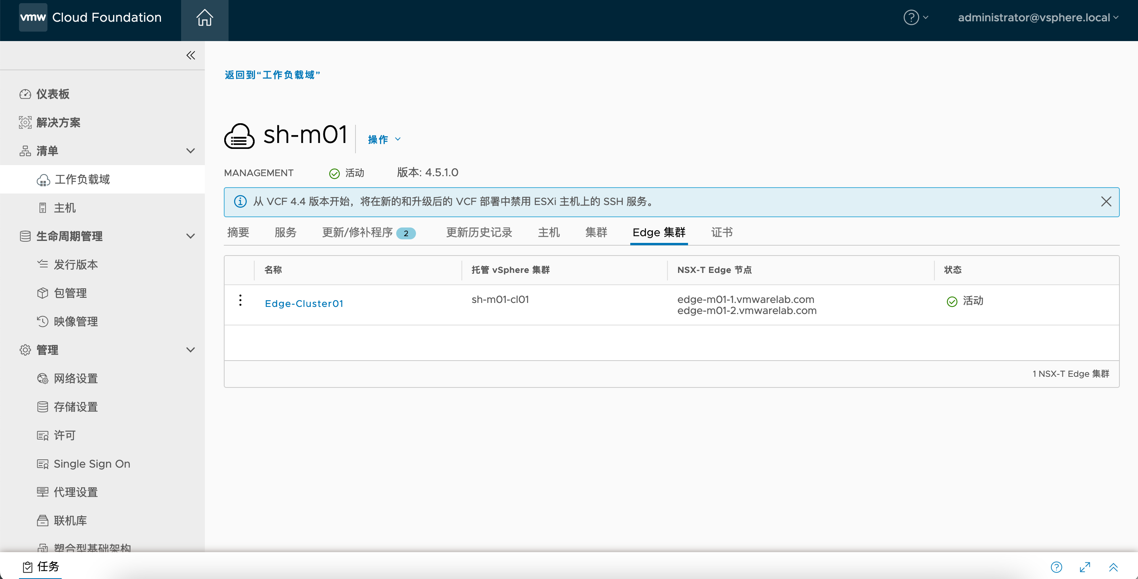Click 返回到“工作负载域” link
Viewport: 1138px width, 579px height.
tap(272, 75)
